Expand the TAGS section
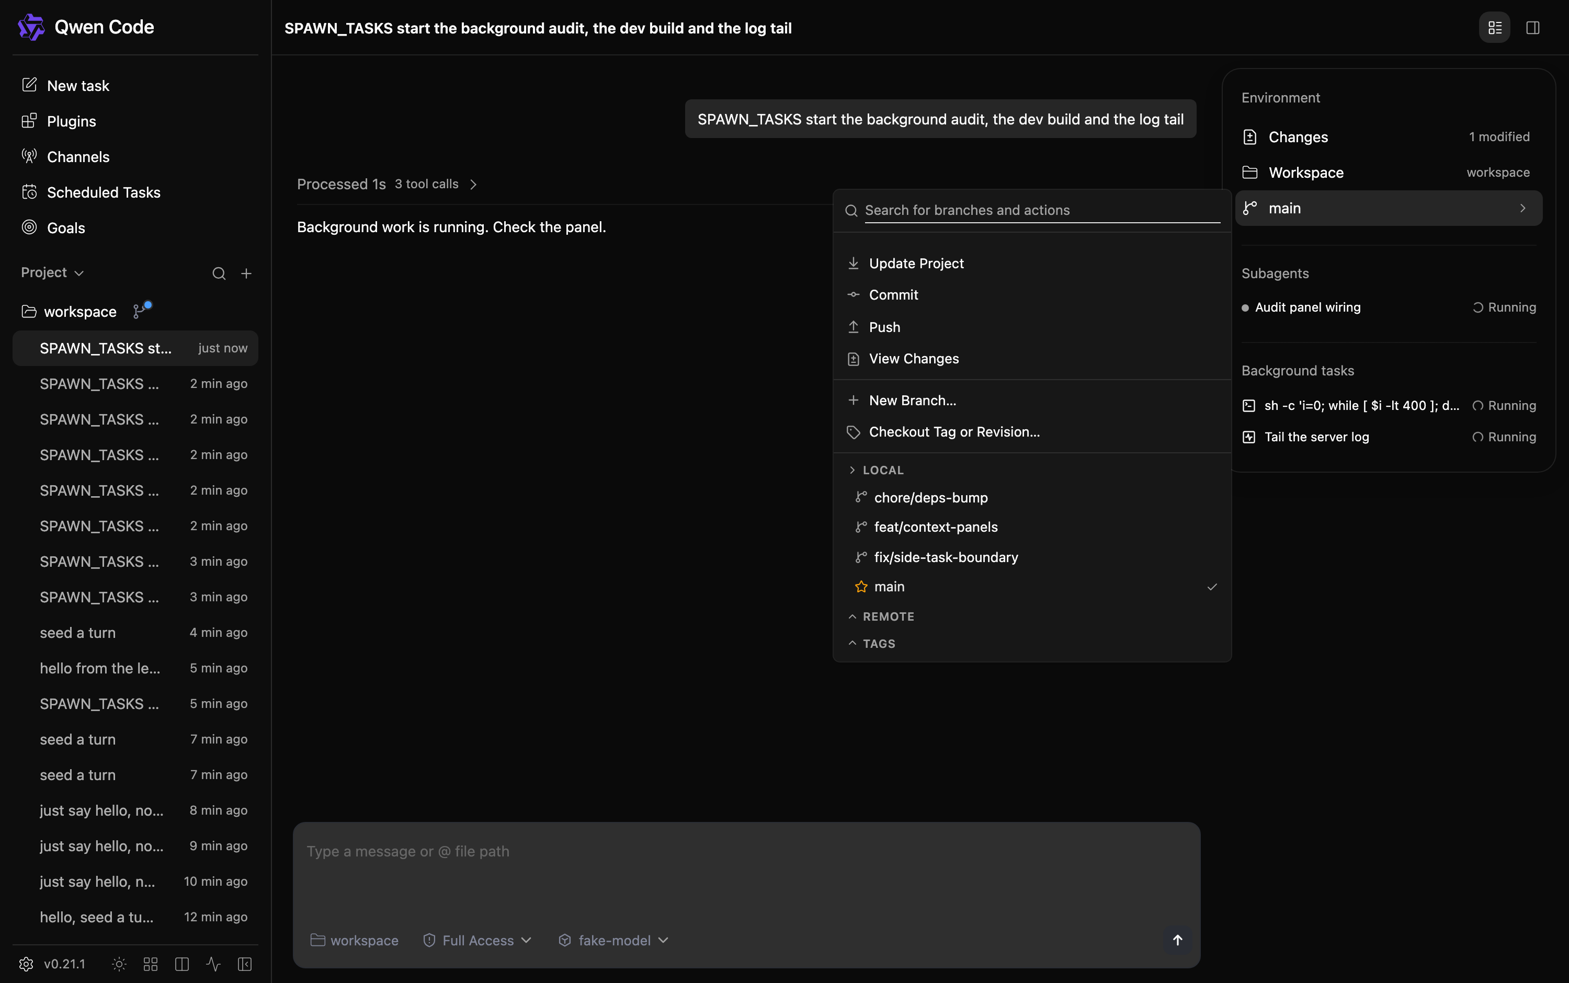Image resolution: width=1569 pixels, height=983 pixels. (872, 644)
